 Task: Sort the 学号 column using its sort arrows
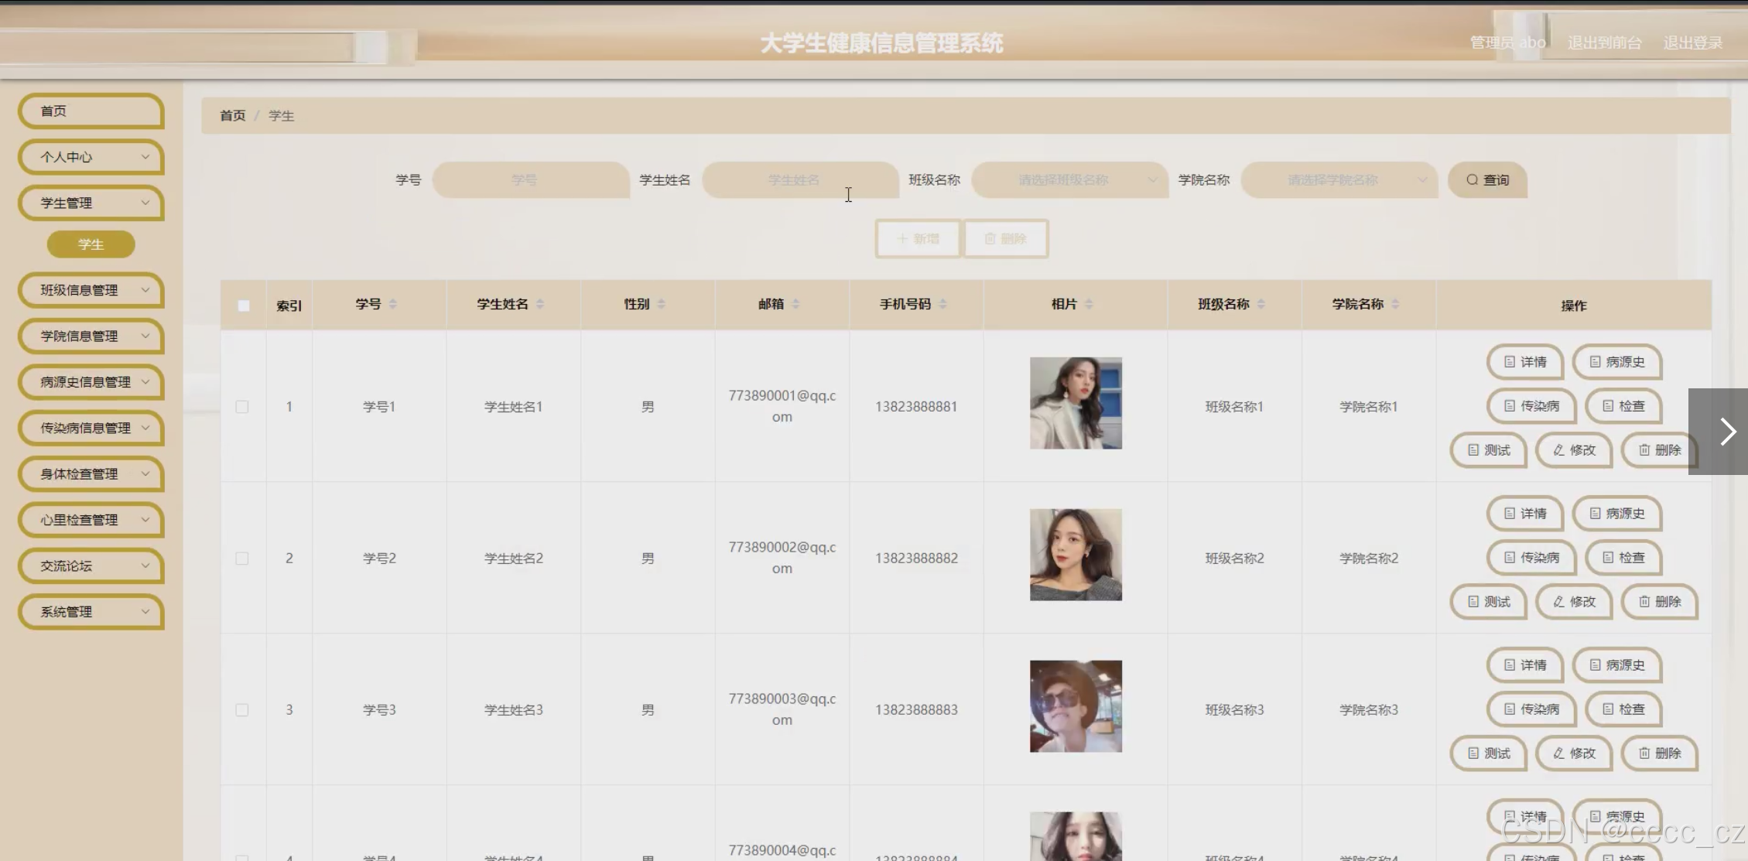393,304
